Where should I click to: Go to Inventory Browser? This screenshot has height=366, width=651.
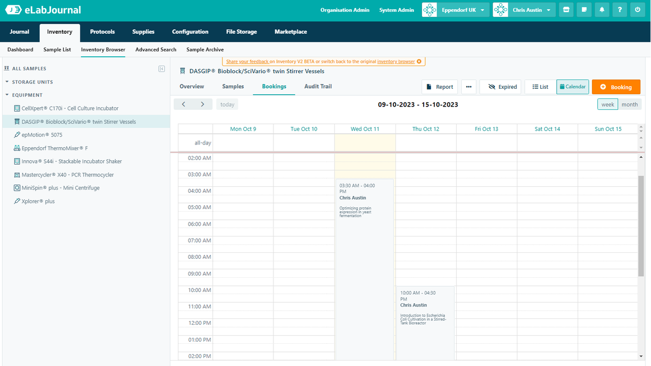[103, 49]
